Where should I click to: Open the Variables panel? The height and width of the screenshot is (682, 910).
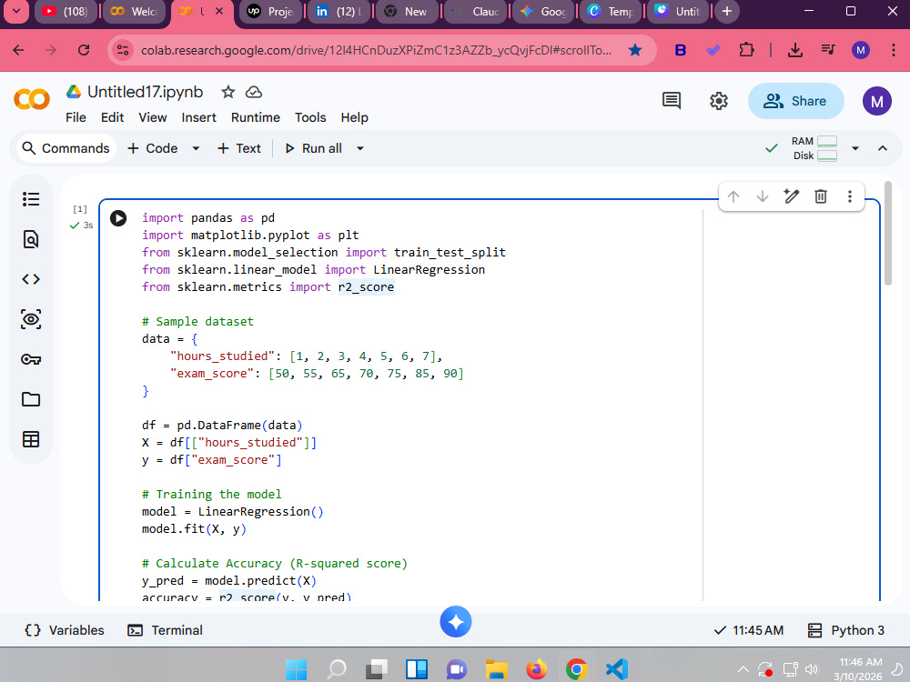point(65,630)
